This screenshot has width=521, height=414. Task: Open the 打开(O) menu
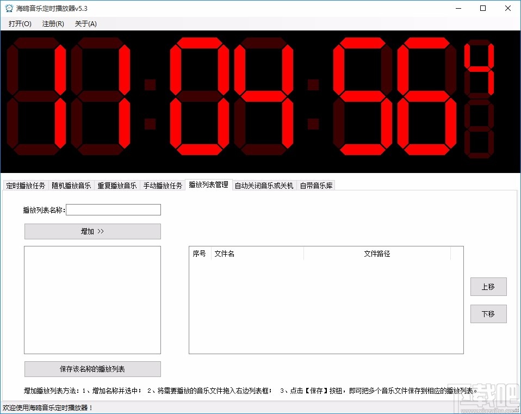[x=19, y=23]
